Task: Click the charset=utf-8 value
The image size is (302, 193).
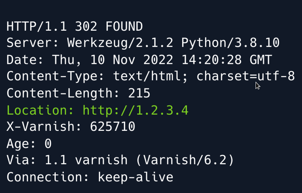Action: [245, 77]
